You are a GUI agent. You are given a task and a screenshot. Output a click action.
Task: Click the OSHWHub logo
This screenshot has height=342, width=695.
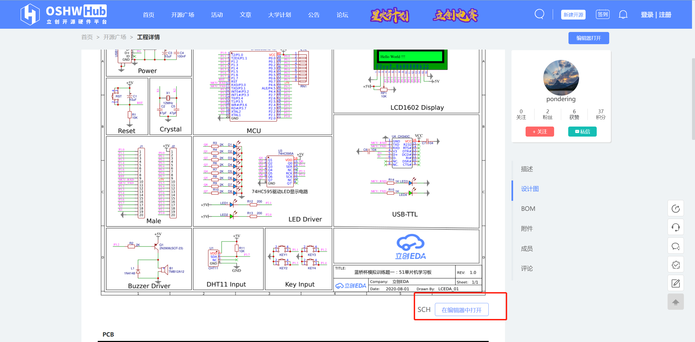64,14
